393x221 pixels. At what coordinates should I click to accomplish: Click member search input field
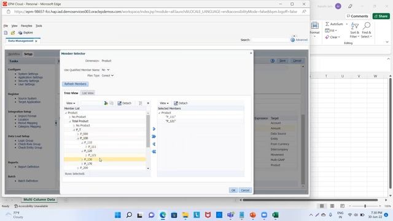pos(91,103)
